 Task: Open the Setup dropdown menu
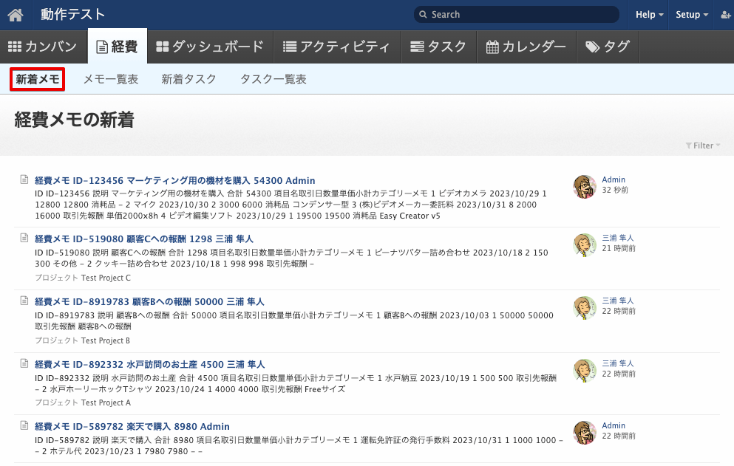[x=692, y=15]
